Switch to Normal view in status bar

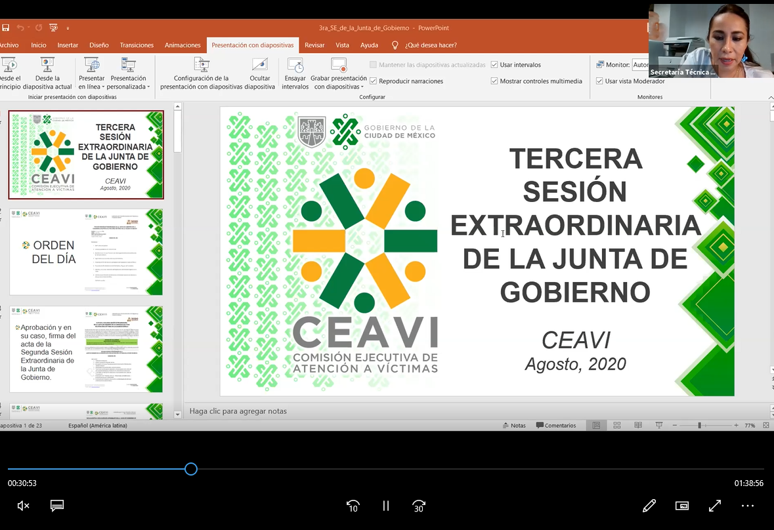coord(596,426)
